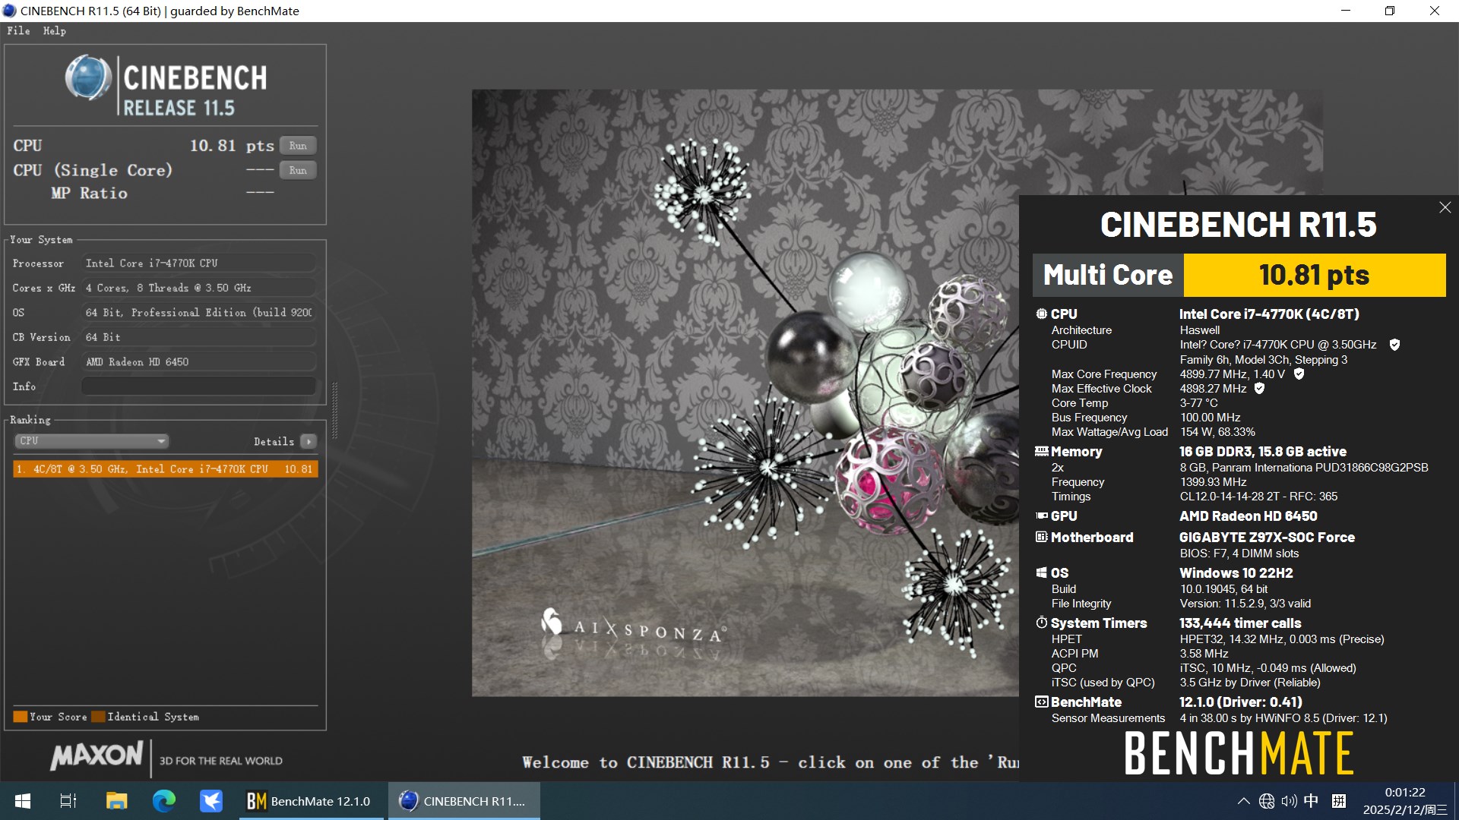Click the network globe tray icon
The image size is (1459, 820).
(1266, 801)
